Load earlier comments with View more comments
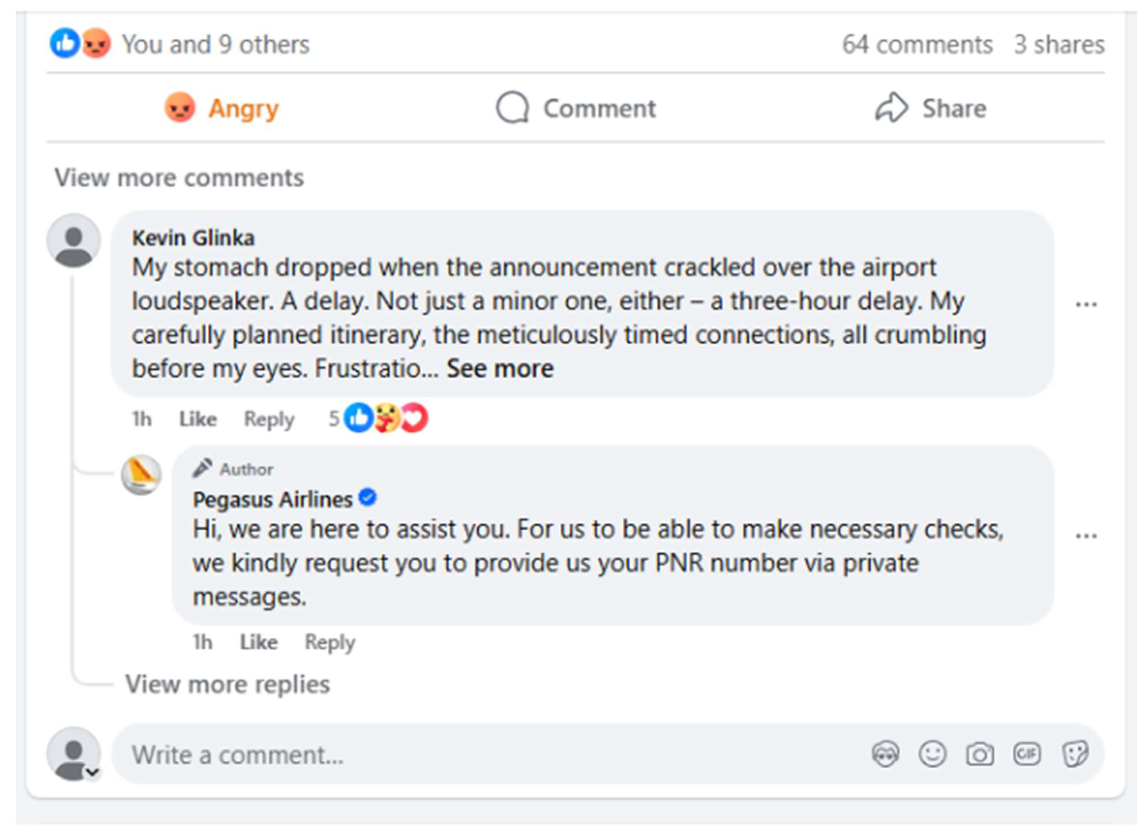The image size is (1145, 836). click(x=179, y=178)
